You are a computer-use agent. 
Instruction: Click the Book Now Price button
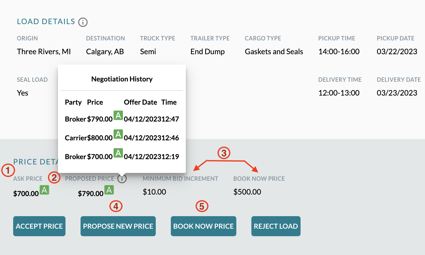203,226
